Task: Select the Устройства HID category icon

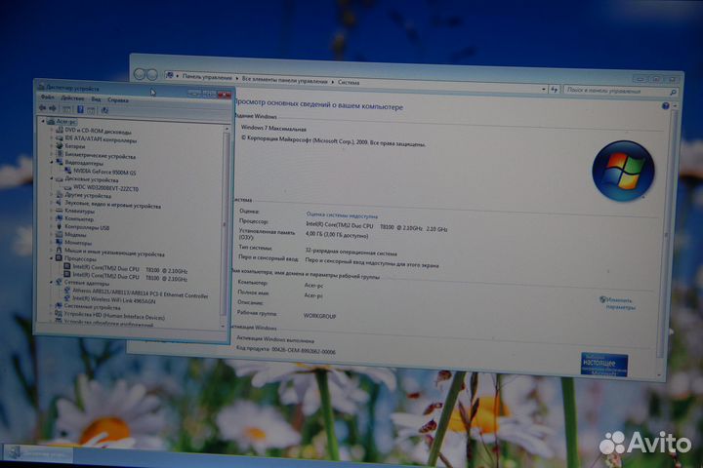Action: click(x=59, y=314)
